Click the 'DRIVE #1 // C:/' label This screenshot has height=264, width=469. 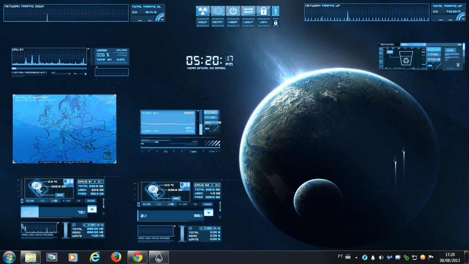90,181
